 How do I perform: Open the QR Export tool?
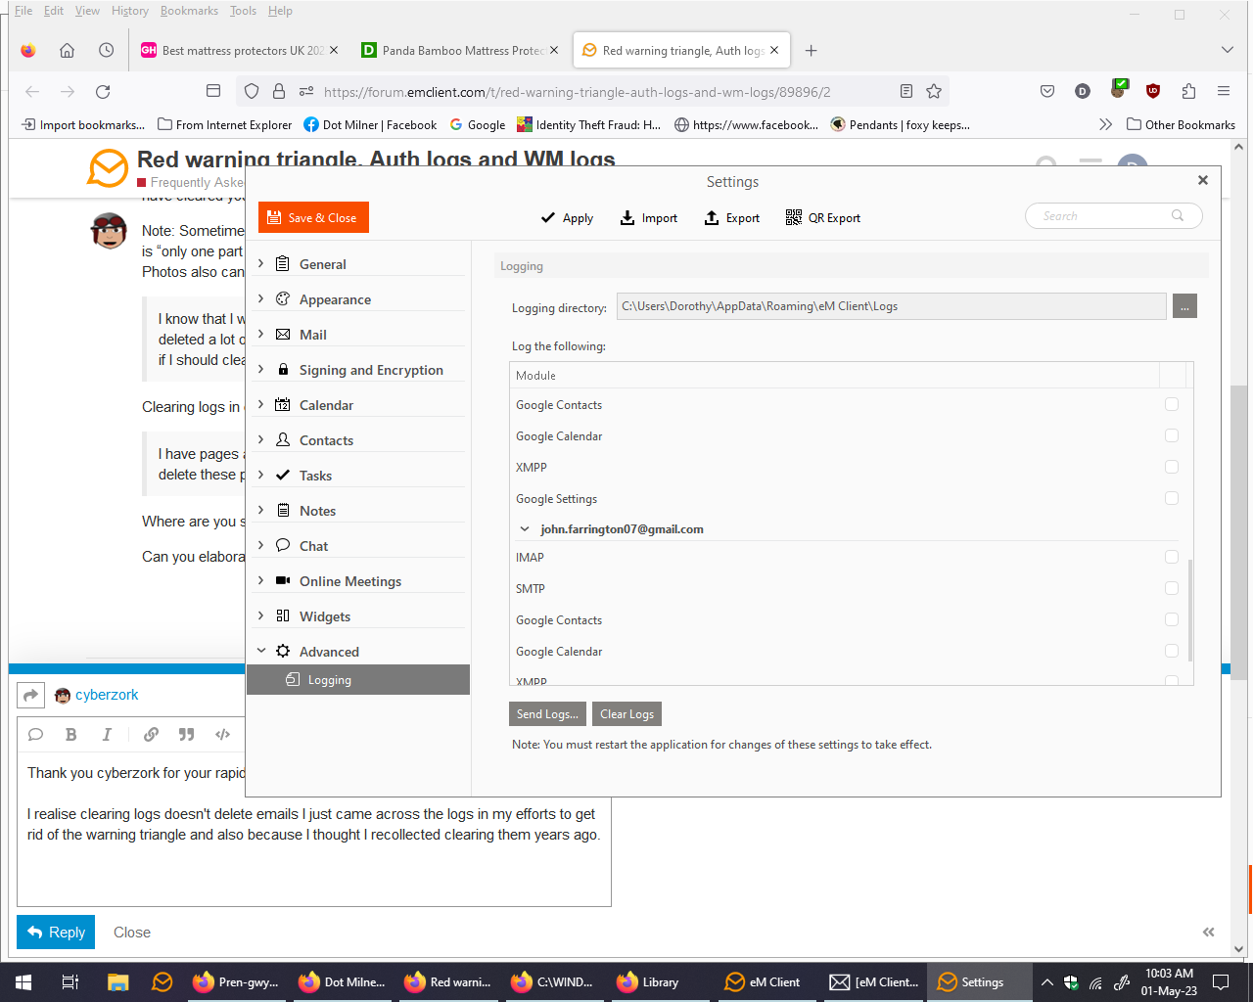tap(822, 217)
